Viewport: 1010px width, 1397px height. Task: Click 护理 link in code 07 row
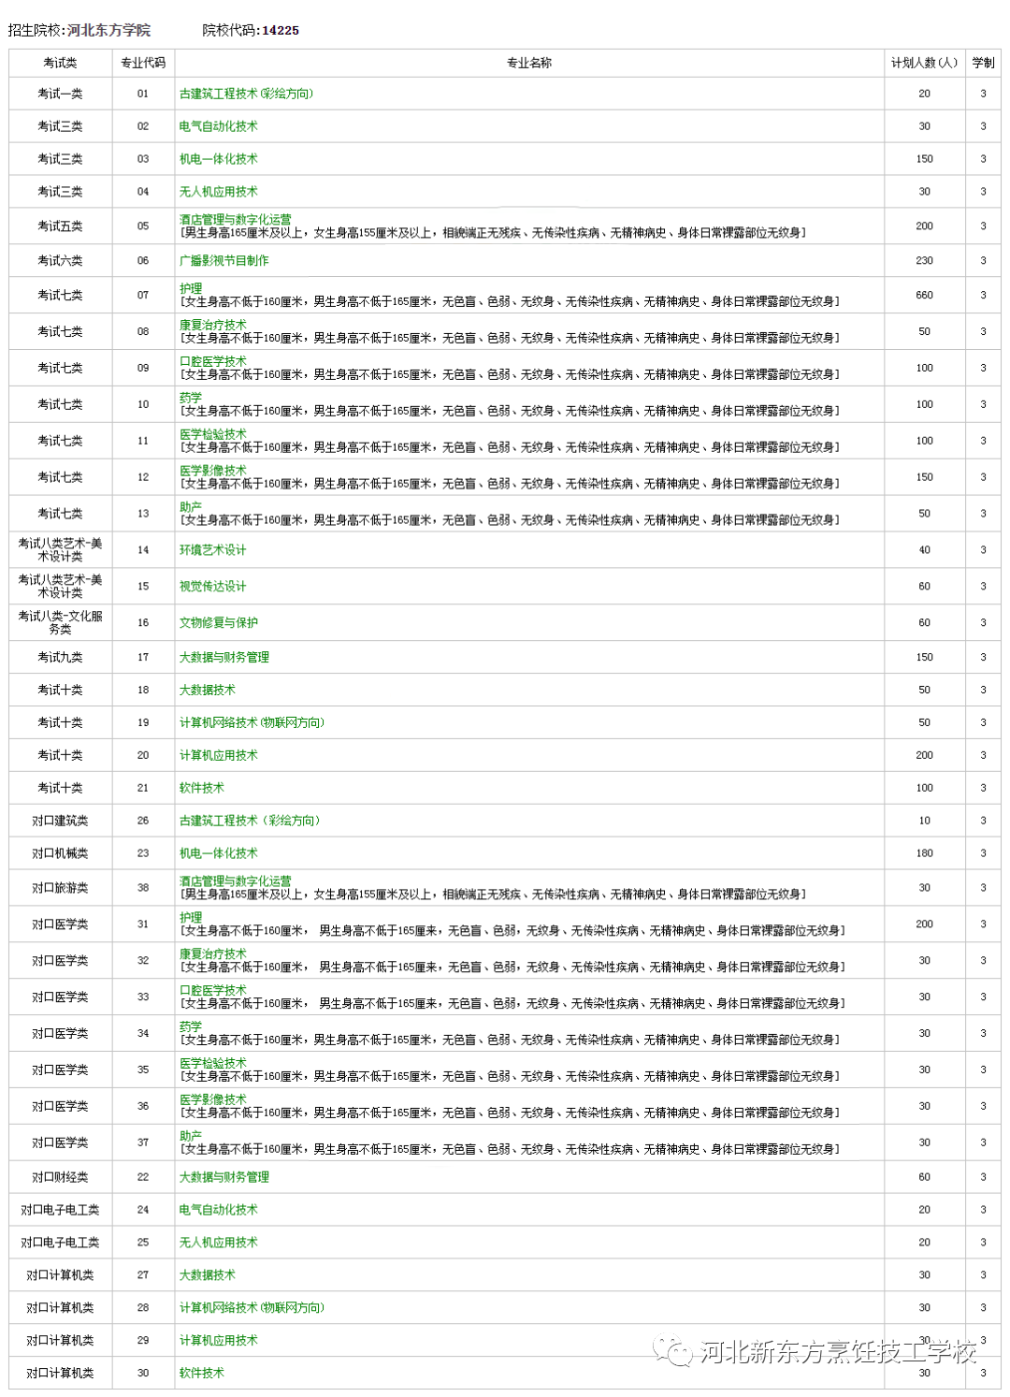tap(191, 289)
